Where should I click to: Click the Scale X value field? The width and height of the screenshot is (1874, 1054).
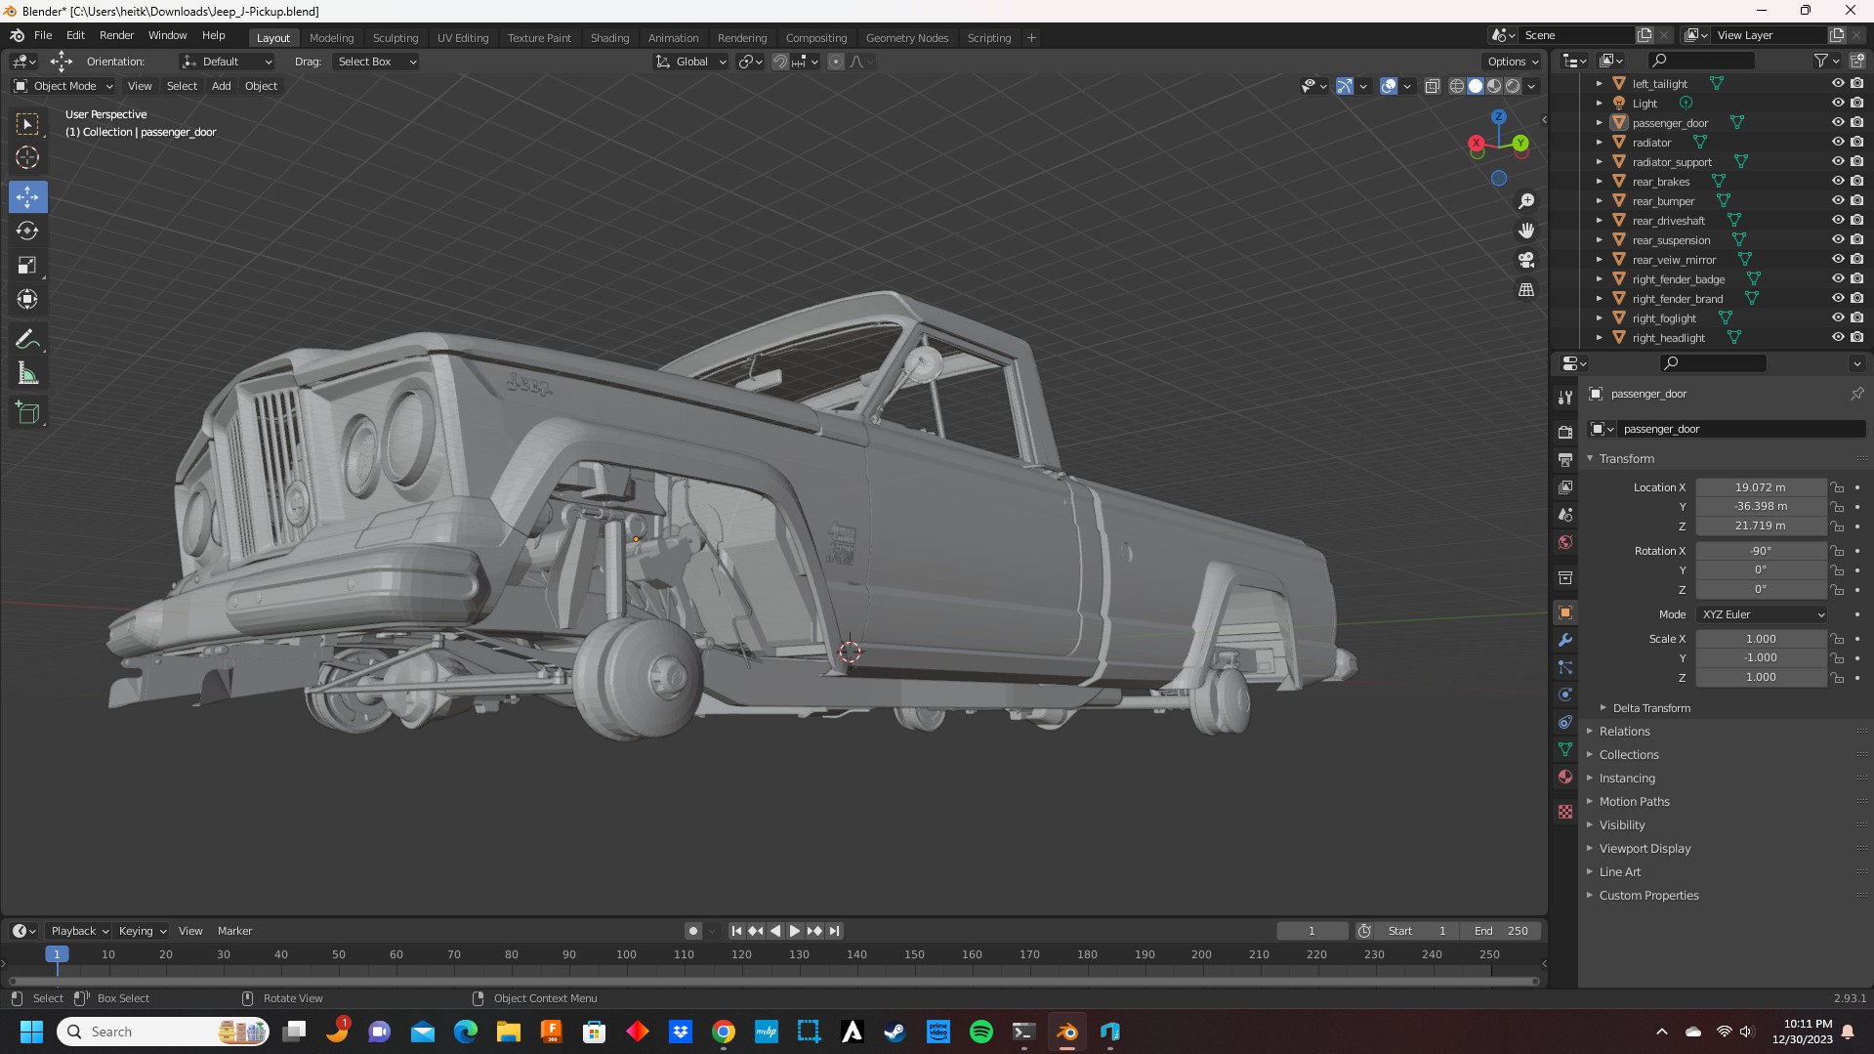point(1760,639)
